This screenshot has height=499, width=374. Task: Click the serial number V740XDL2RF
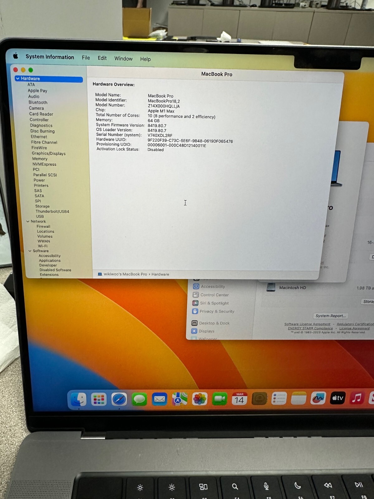[x=160, y=135]
